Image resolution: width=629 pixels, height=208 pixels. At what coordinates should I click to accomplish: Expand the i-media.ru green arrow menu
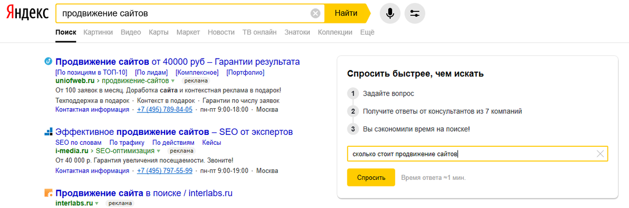(158, 151)
